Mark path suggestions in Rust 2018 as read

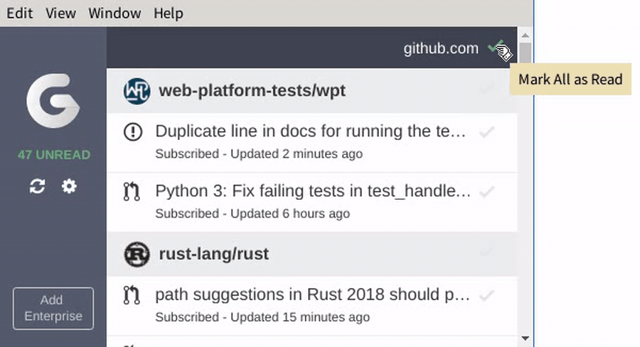coord(487,295)
